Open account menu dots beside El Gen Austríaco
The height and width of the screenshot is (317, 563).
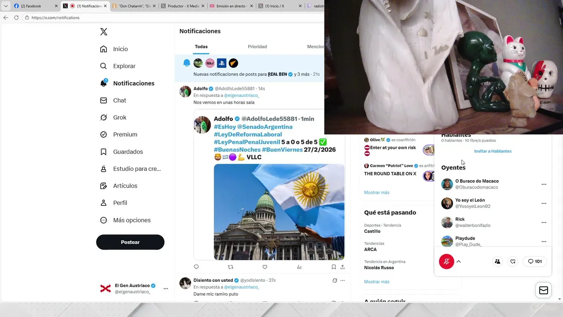click(x=166, y=289)
